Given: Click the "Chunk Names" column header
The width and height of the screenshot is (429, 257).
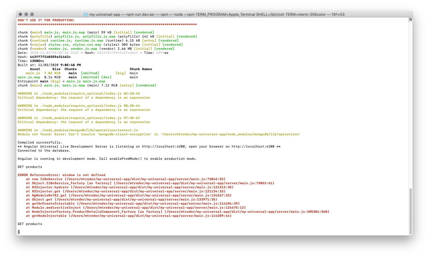Looking at the screenshot, I should [x=141, y=69].
